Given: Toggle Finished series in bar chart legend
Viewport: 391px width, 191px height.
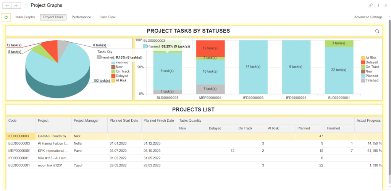Looking at the screenshot, I should click(372, 81).
